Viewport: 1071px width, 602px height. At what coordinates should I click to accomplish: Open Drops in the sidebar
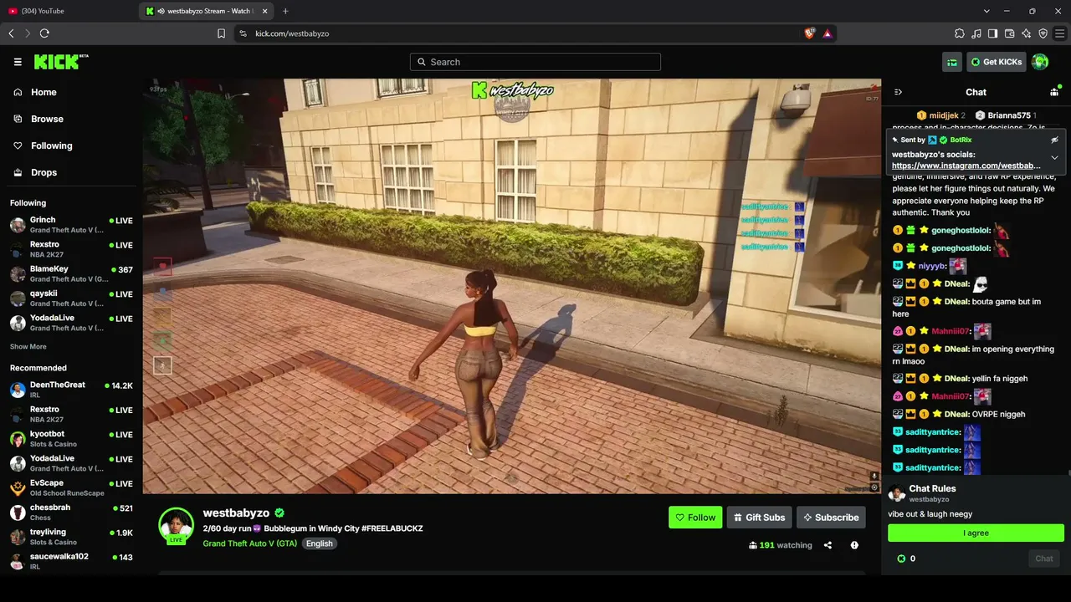tap(44, 172)
